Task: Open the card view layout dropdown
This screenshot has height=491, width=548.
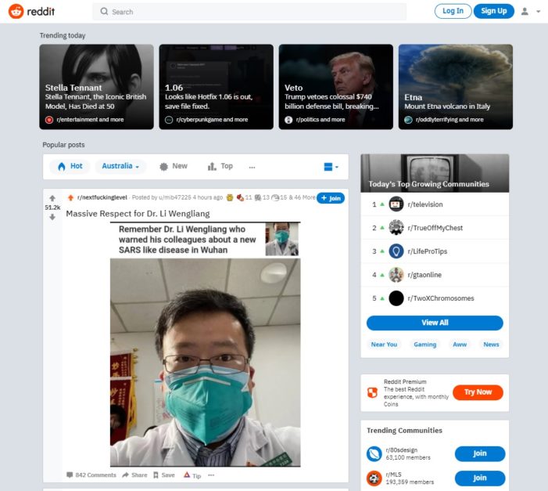Action: (331, 167)
